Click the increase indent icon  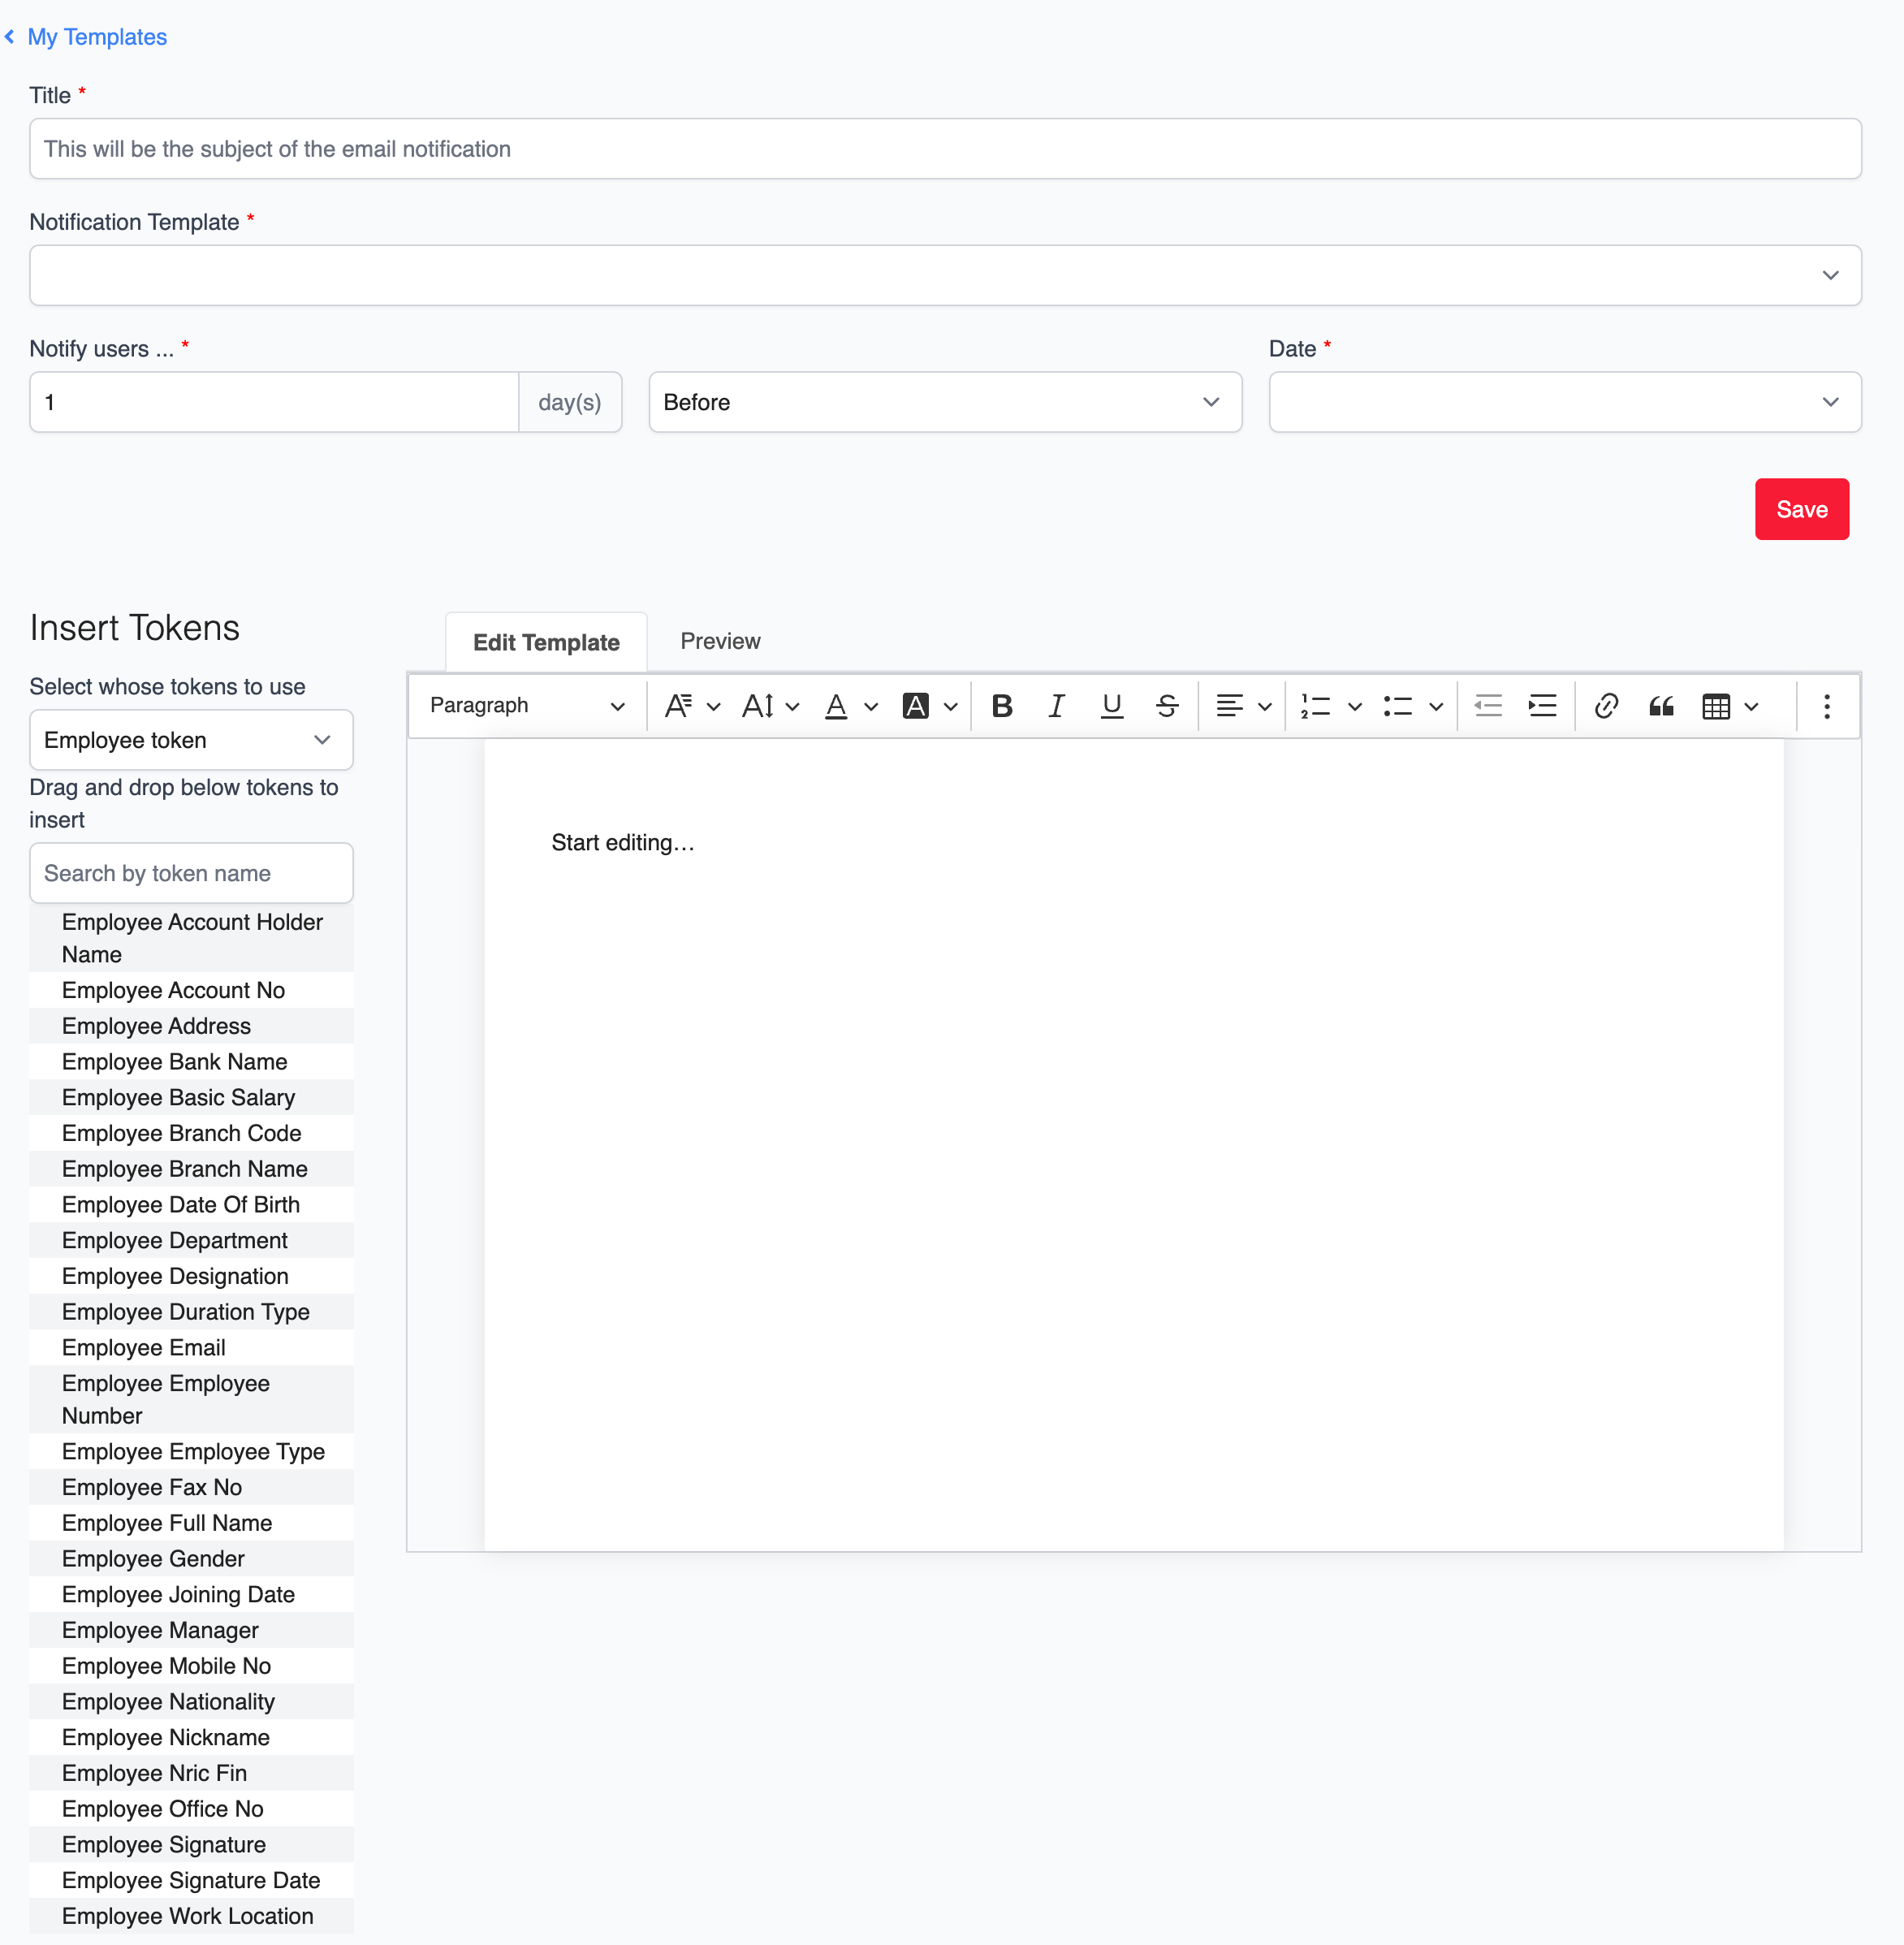(1542, 706)
